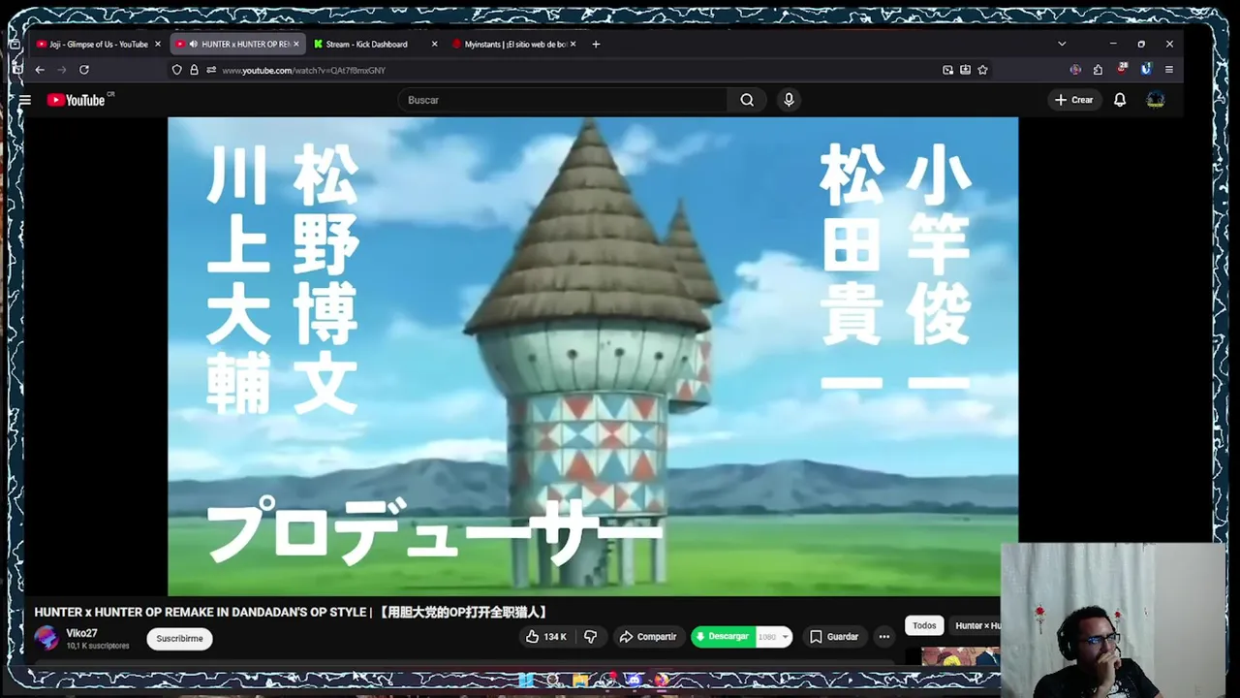Image resolution: width=1240 pixels, height=698 pixels.
Task: Open the YouTube account avatar menu
Action: coord(1156,100)
